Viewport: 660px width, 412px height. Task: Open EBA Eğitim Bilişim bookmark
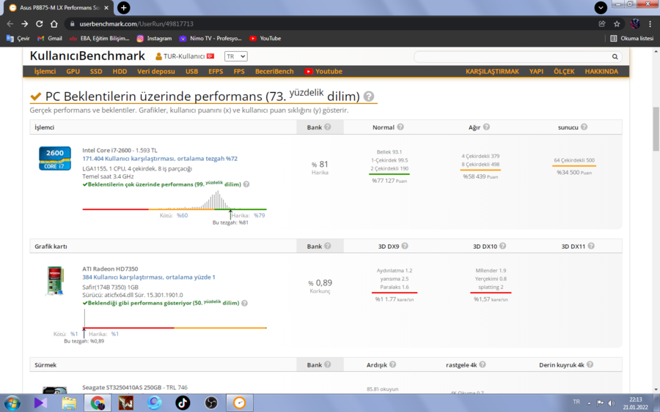99,38
